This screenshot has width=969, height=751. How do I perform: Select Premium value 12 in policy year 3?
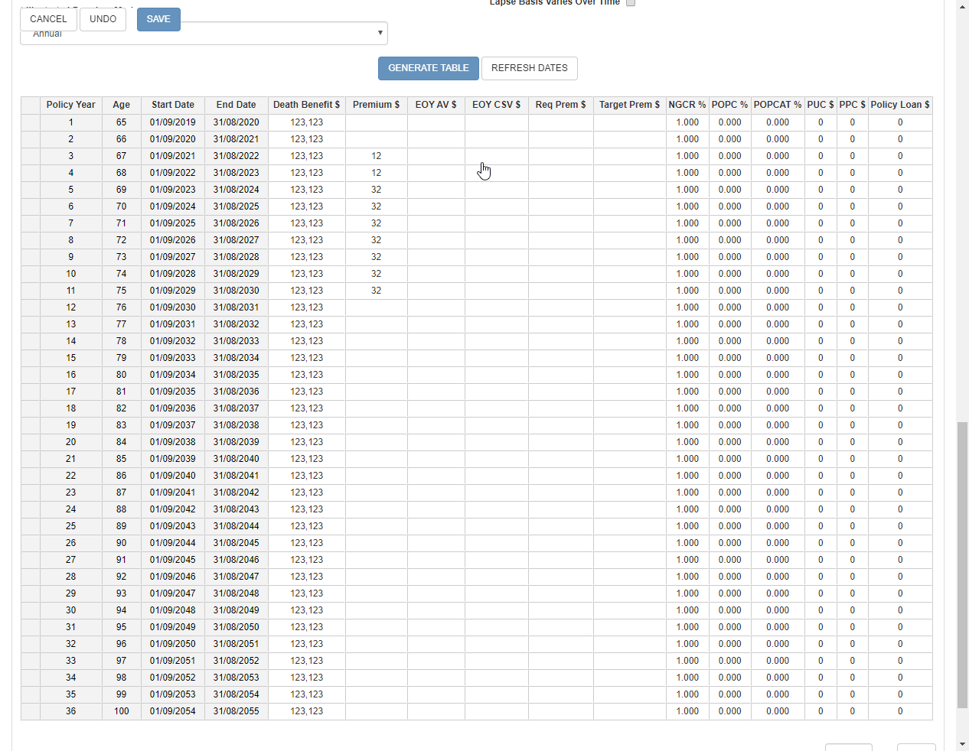pyautogui.click(x=376, y=156)
